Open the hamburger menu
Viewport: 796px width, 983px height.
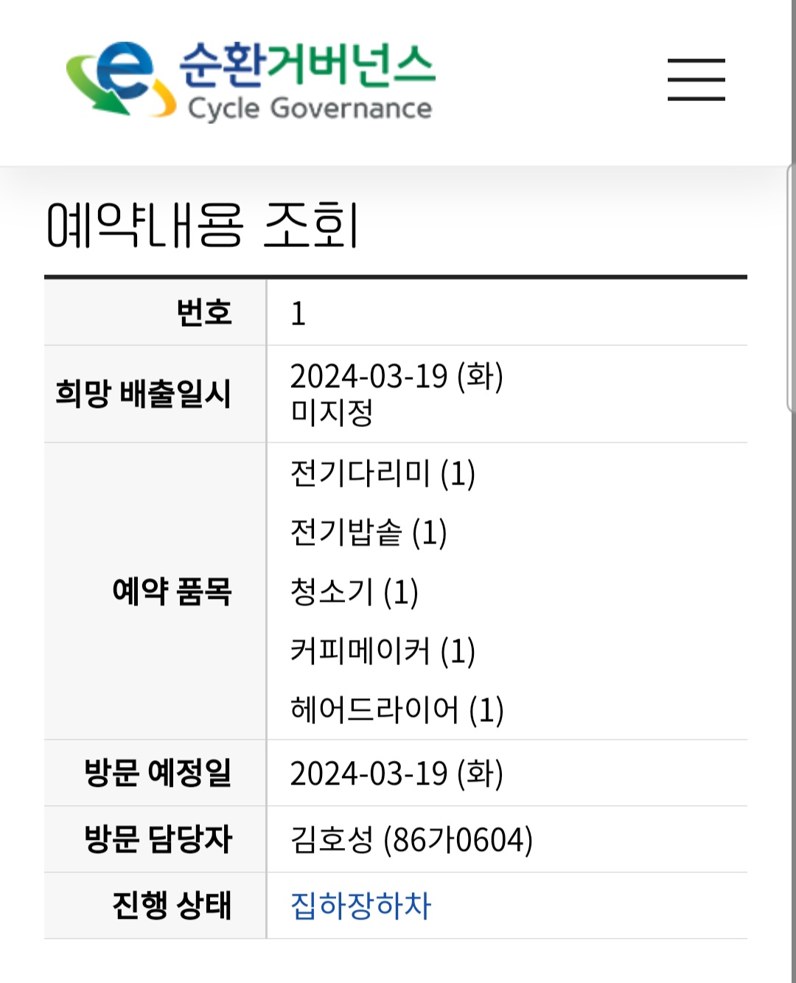click(696, 80)
